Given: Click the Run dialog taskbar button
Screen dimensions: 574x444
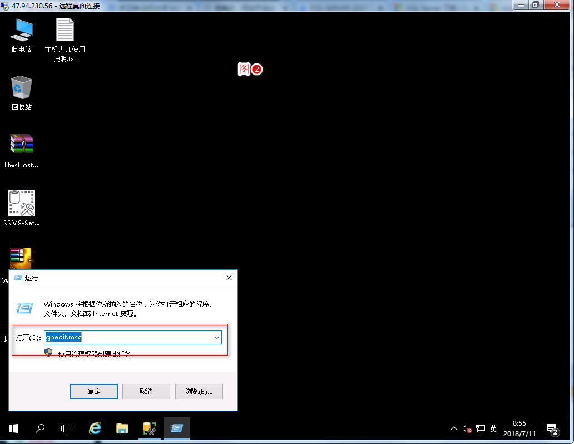Looking at the screenshot, I should pos(177,428).
